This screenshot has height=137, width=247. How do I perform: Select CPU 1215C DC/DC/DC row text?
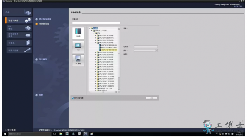pos(106,67)
